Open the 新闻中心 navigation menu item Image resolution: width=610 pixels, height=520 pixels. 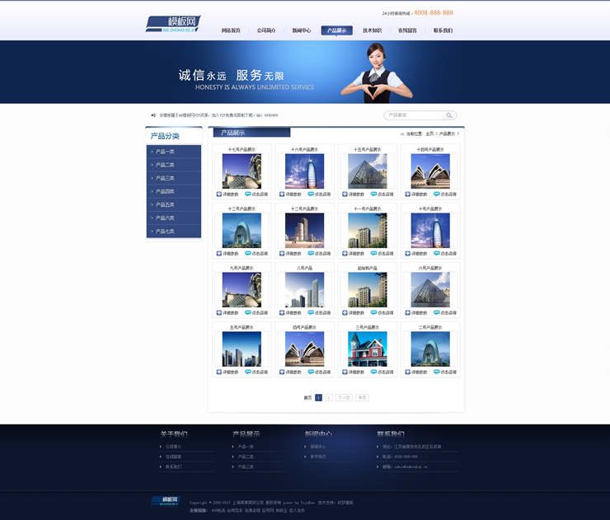(301, 30)
